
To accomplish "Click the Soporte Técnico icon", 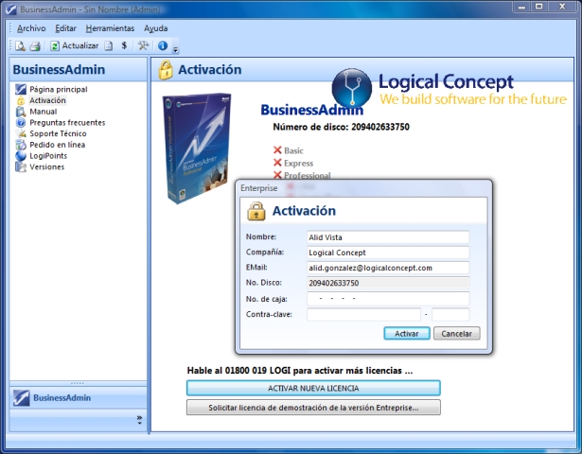I will tap(21, 133).
